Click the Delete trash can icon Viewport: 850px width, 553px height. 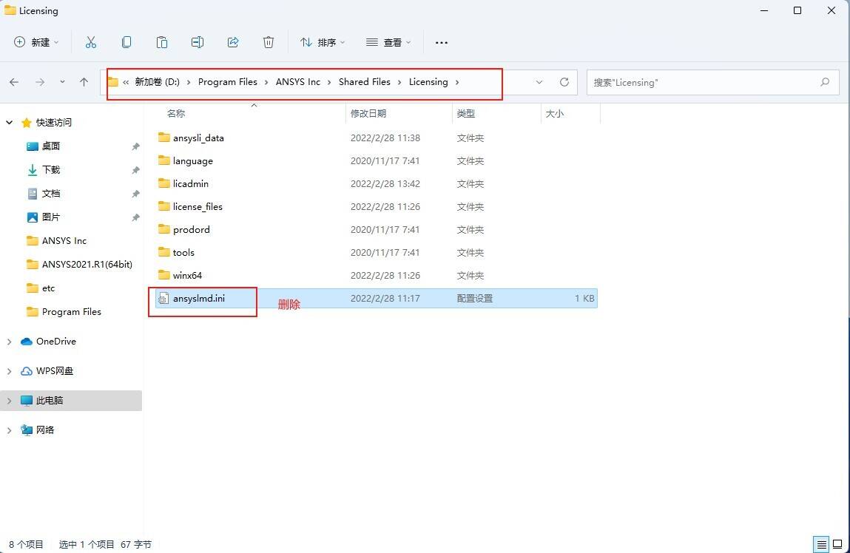pos(269,42)
